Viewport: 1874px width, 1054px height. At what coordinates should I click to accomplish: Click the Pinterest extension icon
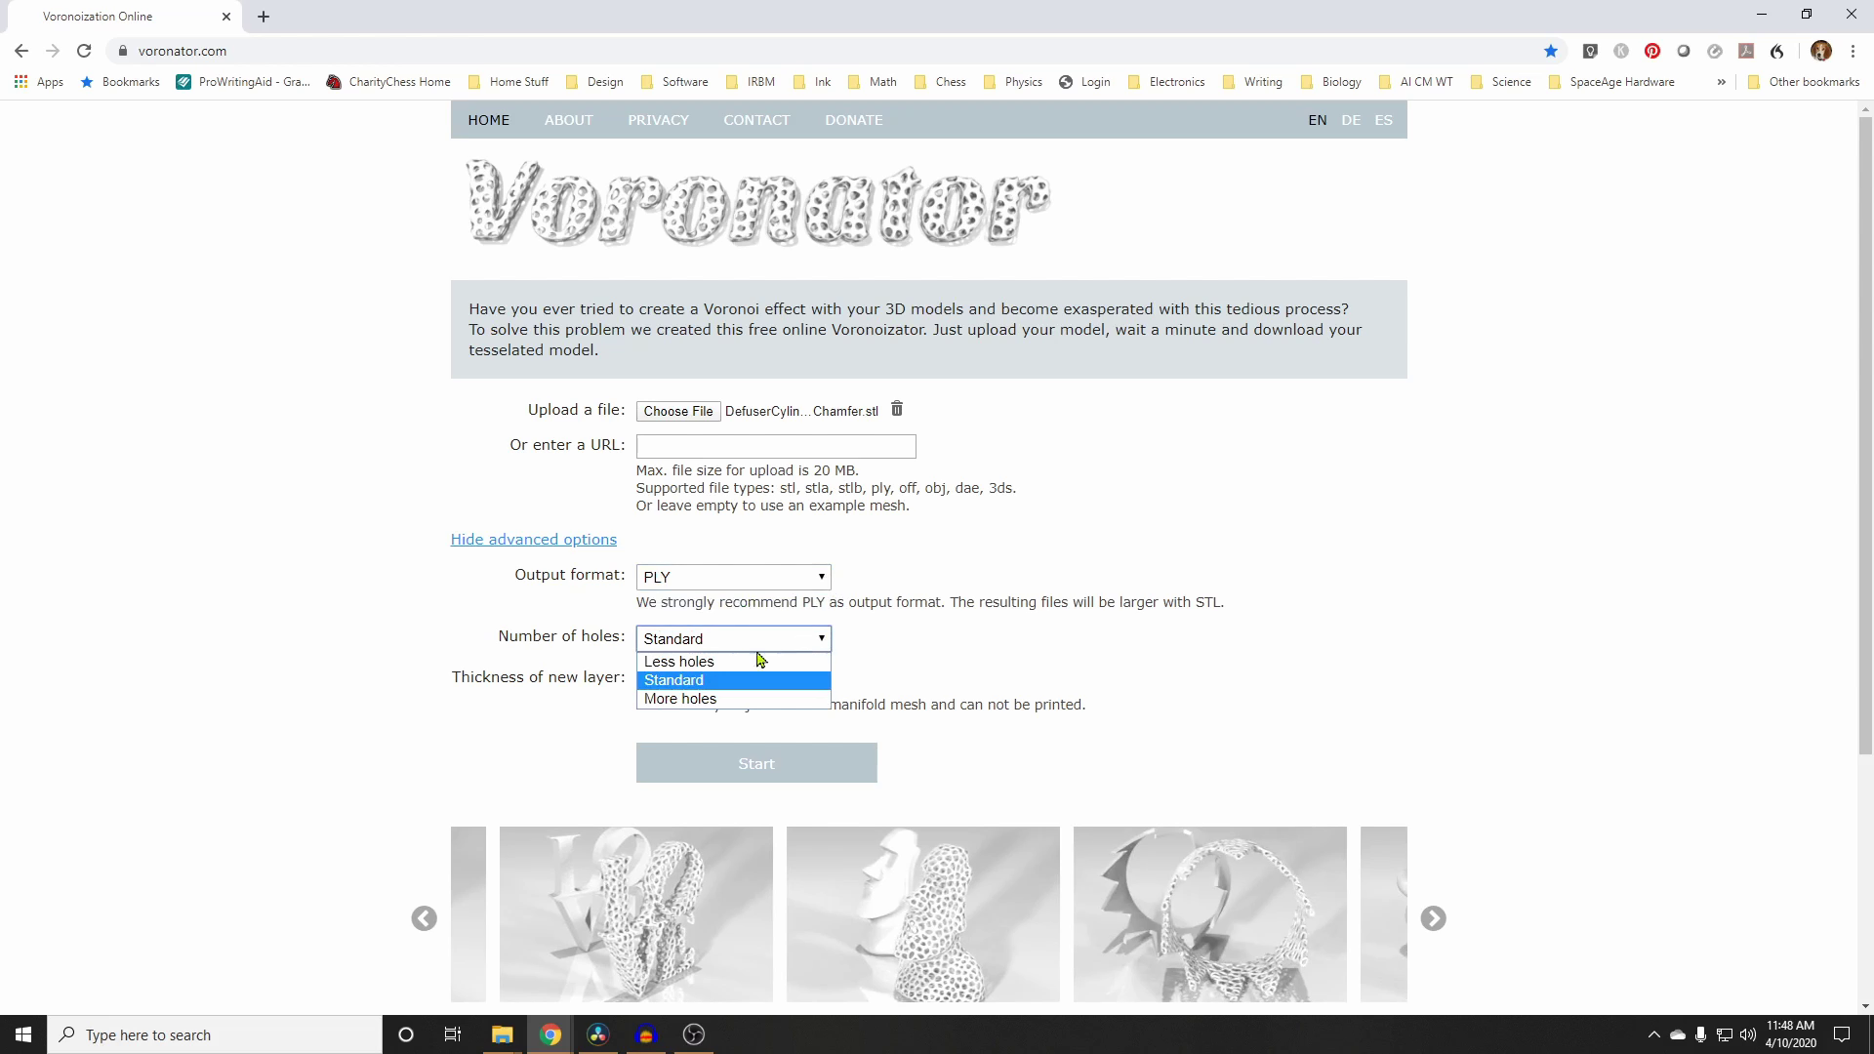point(1651,52)
